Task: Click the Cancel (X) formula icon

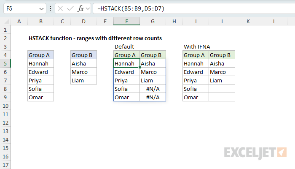Action: 60,8
